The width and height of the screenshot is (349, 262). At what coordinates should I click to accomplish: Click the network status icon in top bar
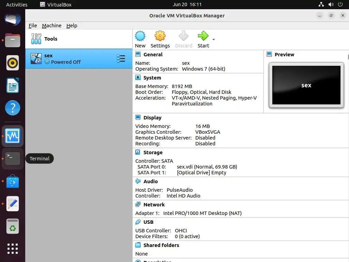click(x=321, y=4)
